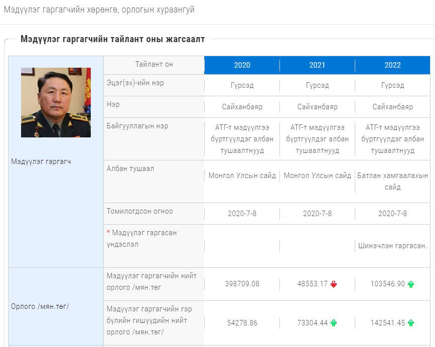This screenshot has height=347, width=435.
Task: Click 'Сайханбаяр' in the 2022 column
Action: pos(392,107)
